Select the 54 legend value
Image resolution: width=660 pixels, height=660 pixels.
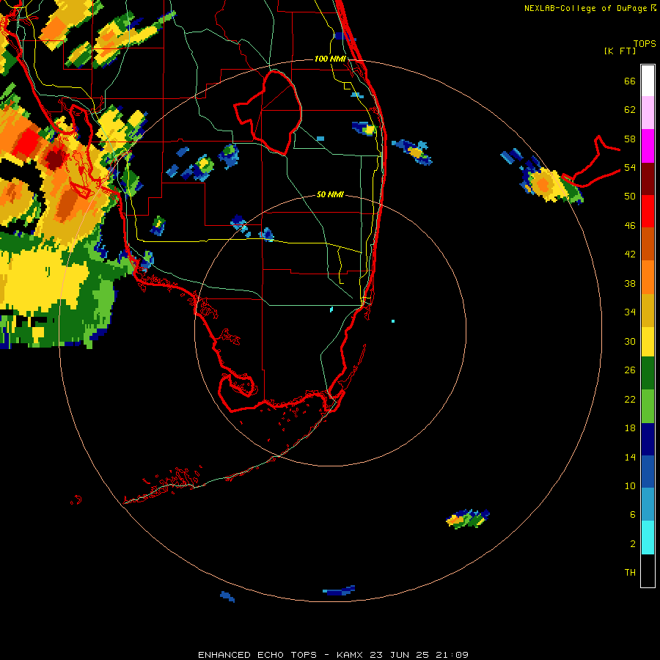(630, 167)
